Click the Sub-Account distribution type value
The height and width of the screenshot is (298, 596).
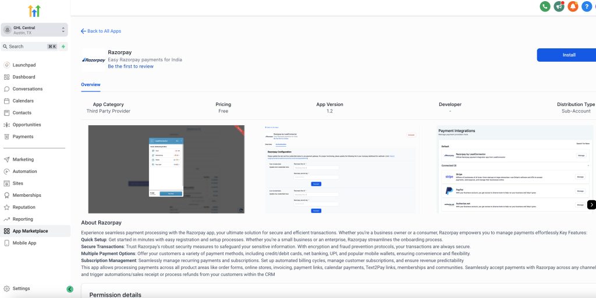coord(576,111)
